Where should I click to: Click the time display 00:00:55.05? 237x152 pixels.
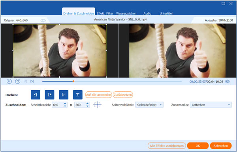(x=197, y=82)
